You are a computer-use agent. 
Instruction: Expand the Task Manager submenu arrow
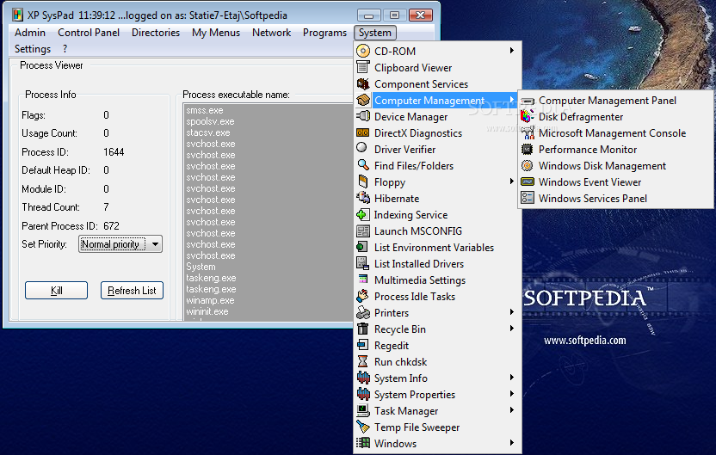(x=512, y=410)
